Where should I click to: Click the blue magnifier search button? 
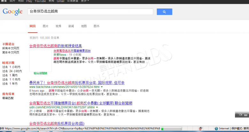[164, 12]
